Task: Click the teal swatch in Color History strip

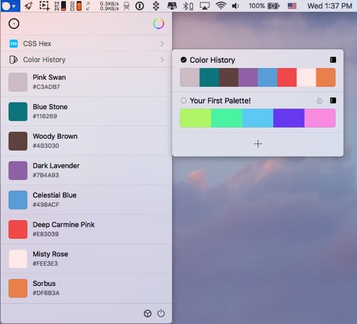Action: tap(209, 77)
